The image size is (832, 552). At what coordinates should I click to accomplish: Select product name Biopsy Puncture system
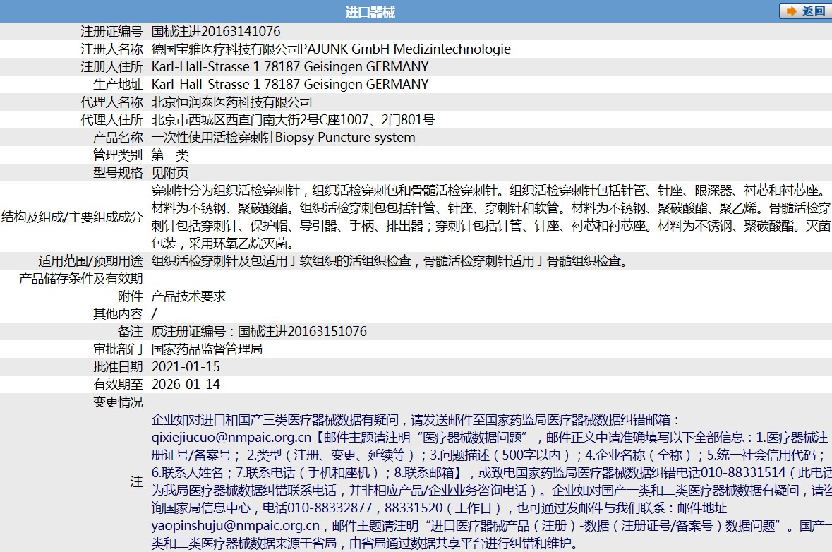click(x=345, y=138)
